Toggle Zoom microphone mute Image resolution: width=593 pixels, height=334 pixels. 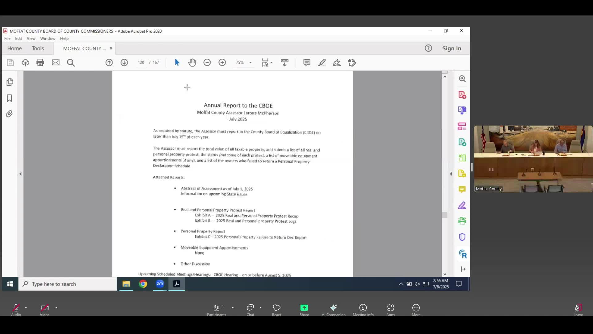(x=16, y=308)
